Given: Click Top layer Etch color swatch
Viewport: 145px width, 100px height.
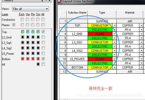Looking at the screenshot, I should (x=23, y=32).
